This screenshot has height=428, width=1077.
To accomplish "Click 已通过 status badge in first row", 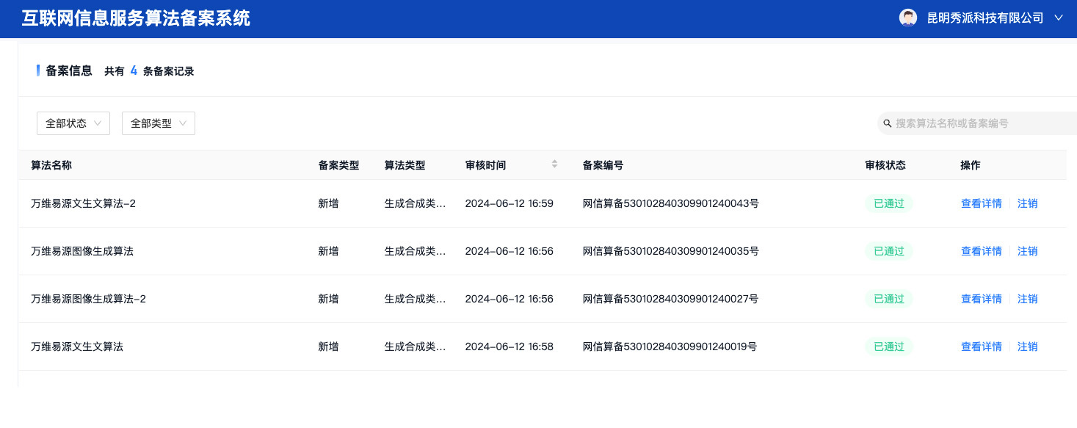I will 889,203.
